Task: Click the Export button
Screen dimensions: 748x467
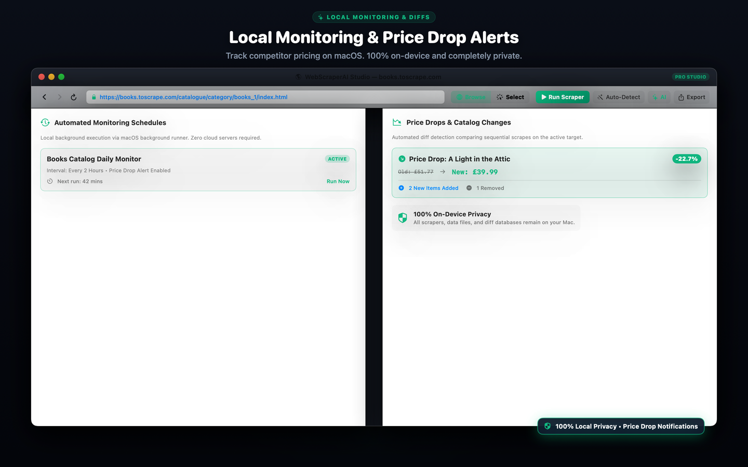Action: pyautogui.click(x=691, y=97)
